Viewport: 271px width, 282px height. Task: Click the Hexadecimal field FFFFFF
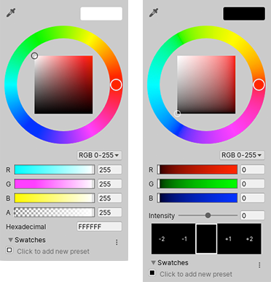pyautogui.click(x=99, y=227)
